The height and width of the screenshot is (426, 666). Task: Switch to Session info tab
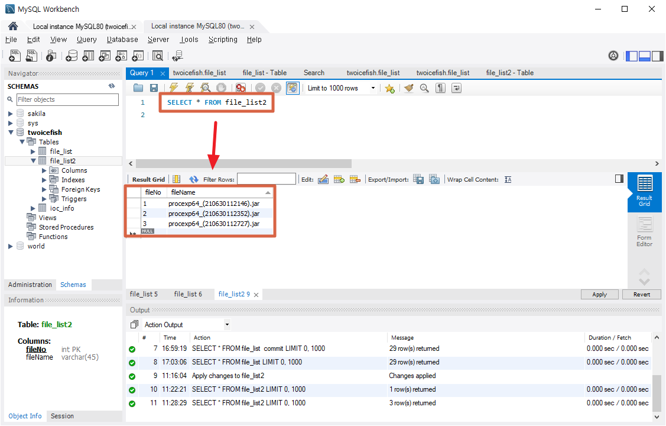(x=62, y=416)
